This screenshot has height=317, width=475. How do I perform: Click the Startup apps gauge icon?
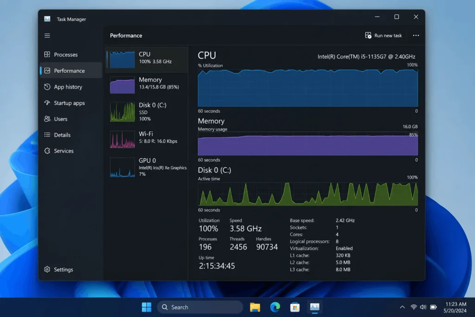(x=47, y=103)
